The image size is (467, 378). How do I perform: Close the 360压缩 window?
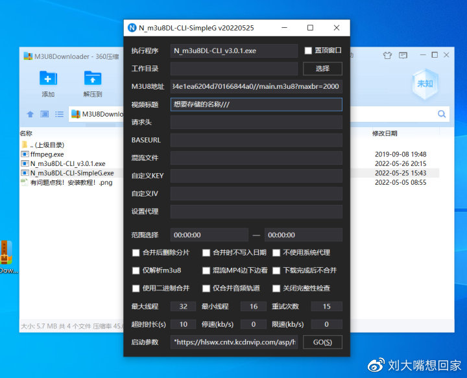pyautogui.click(x=446, y=55)
